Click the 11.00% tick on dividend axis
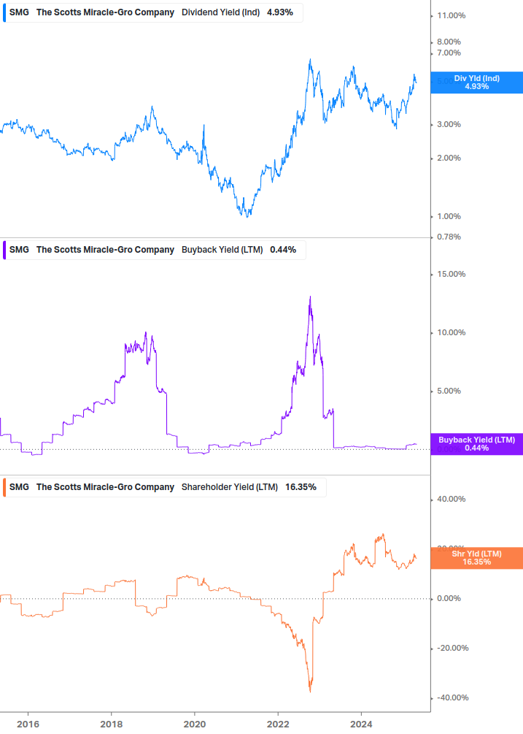This screenshot has width=523, height=734. (x=451, y=16)
